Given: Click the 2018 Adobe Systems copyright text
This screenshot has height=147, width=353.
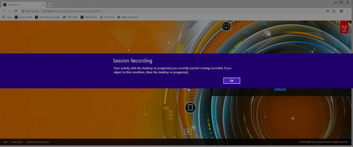Looking at the screenshot, I should pyautogui.click(x=323, y=142).
